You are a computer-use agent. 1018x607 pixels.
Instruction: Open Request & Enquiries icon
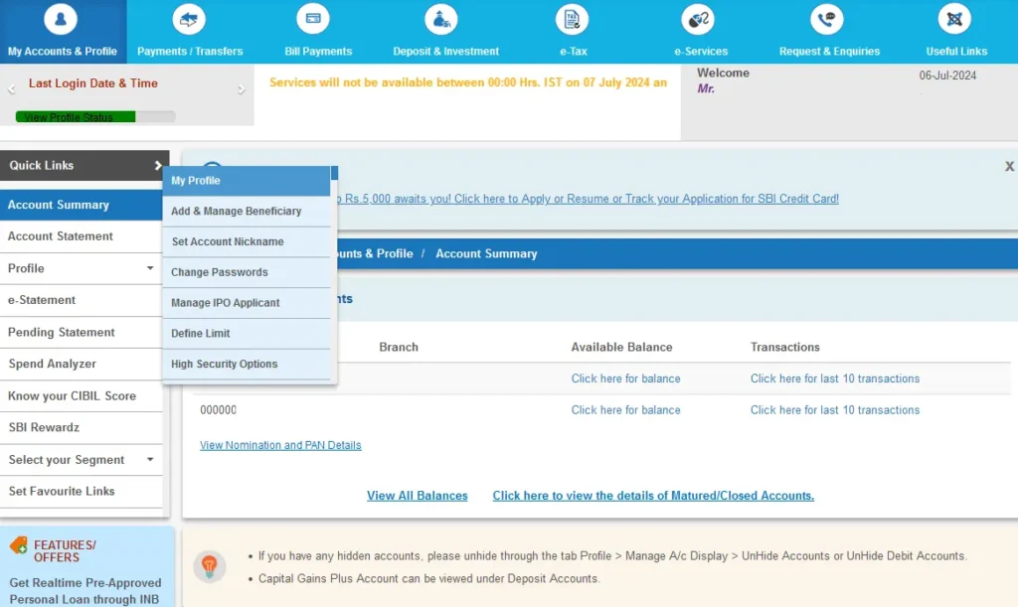pos(826,19)
